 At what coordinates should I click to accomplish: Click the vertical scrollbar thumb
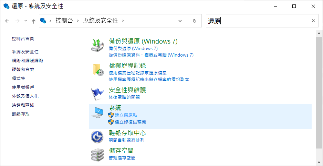click(319, 92)
